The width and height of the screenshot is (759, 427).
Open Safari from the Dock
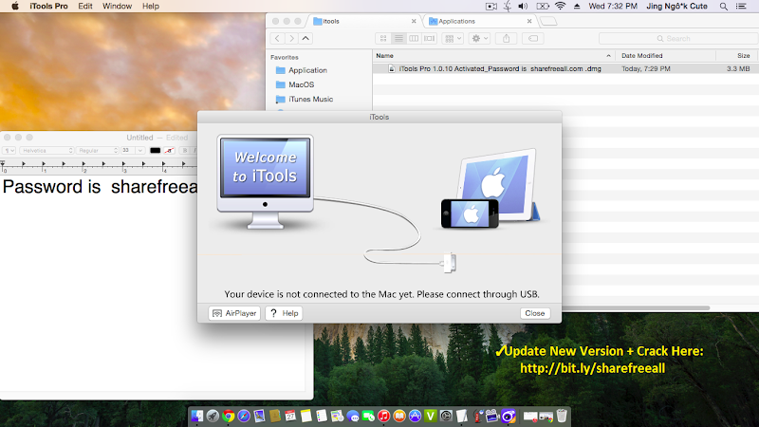[x=244, y=416]
